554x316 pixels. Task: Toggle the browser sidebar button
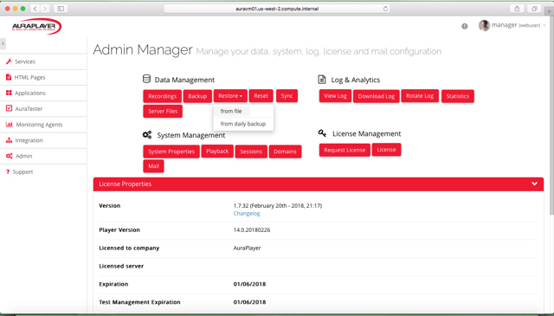tap(61, 9)
